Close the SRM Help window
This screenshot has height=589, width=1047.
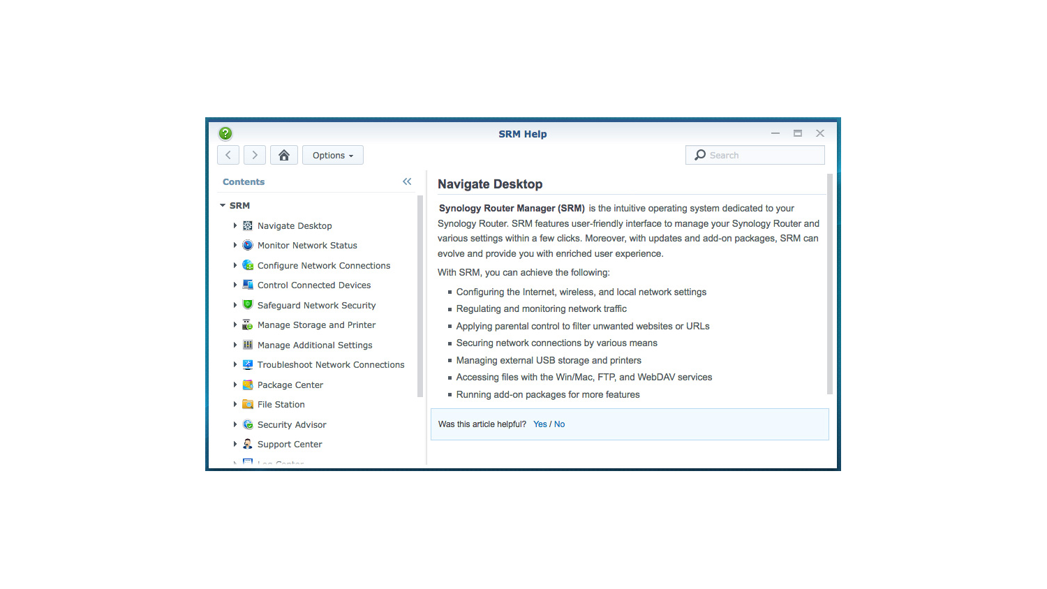click(x=820, y=133)
